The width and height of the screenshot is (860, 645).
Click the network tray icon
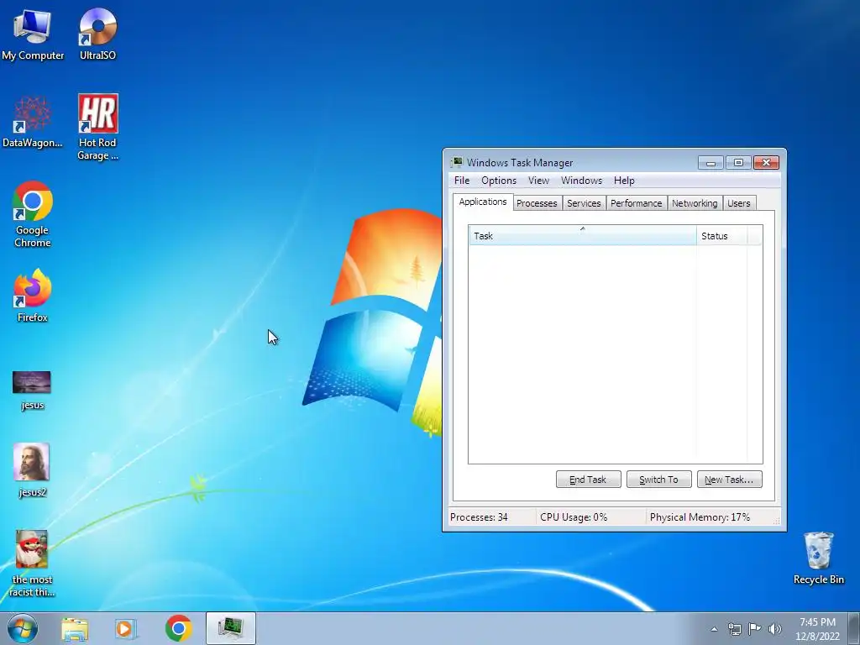tap(734, 629)
